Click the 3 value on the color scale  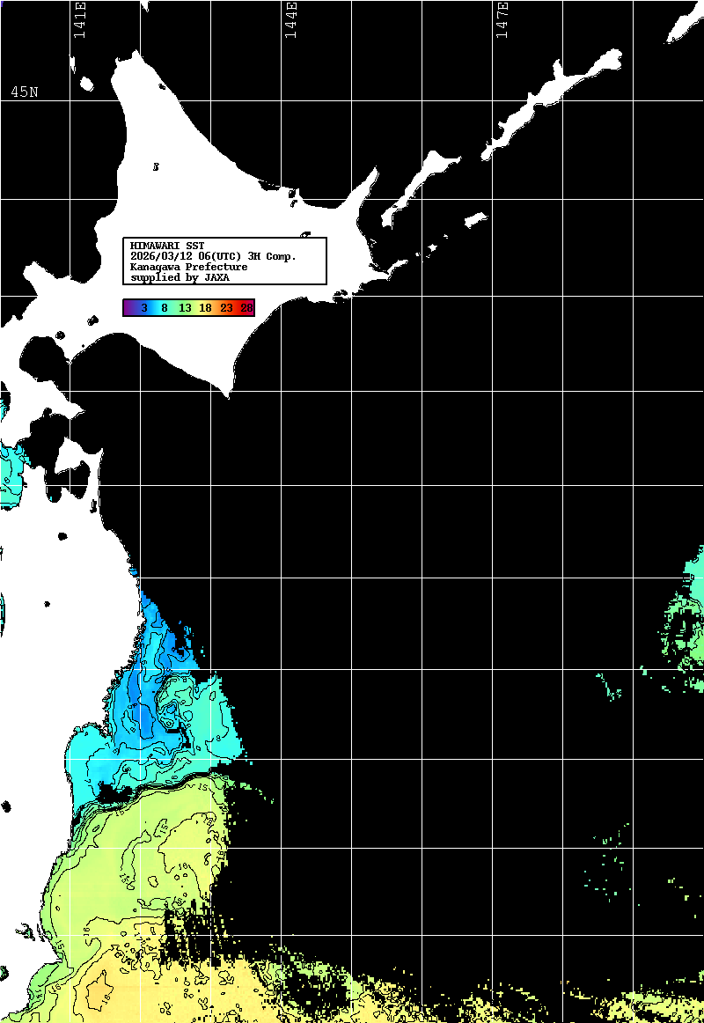point(143,308)
